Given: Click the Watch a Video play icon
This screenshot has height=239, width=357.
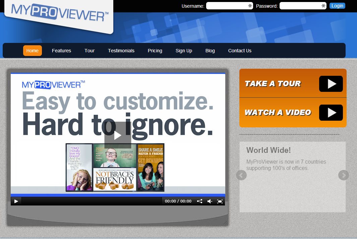Looking at the screenshot, I should point(331,112).
